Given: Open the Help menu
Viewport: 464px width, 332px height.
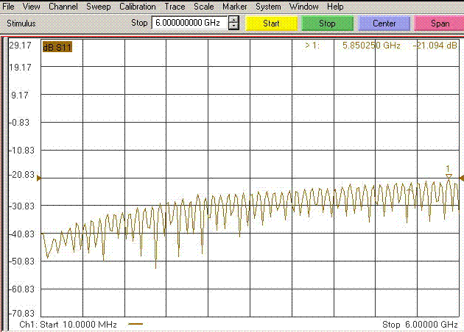Looking at the screenshot, I should pyautogui.click(x=335, y=7).
